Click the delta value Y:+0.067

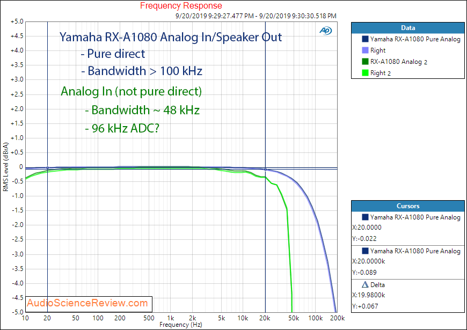click(x=365, y=306)
